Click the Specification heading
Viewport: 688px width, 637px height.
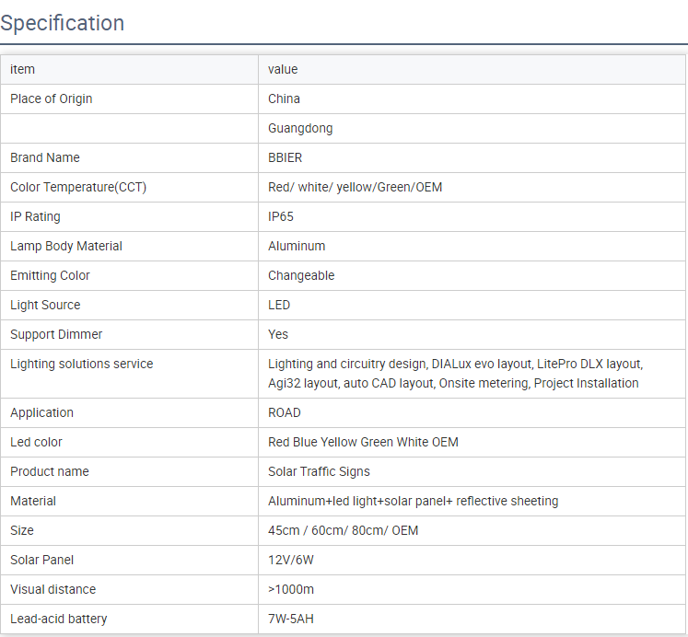pos(63,23)
